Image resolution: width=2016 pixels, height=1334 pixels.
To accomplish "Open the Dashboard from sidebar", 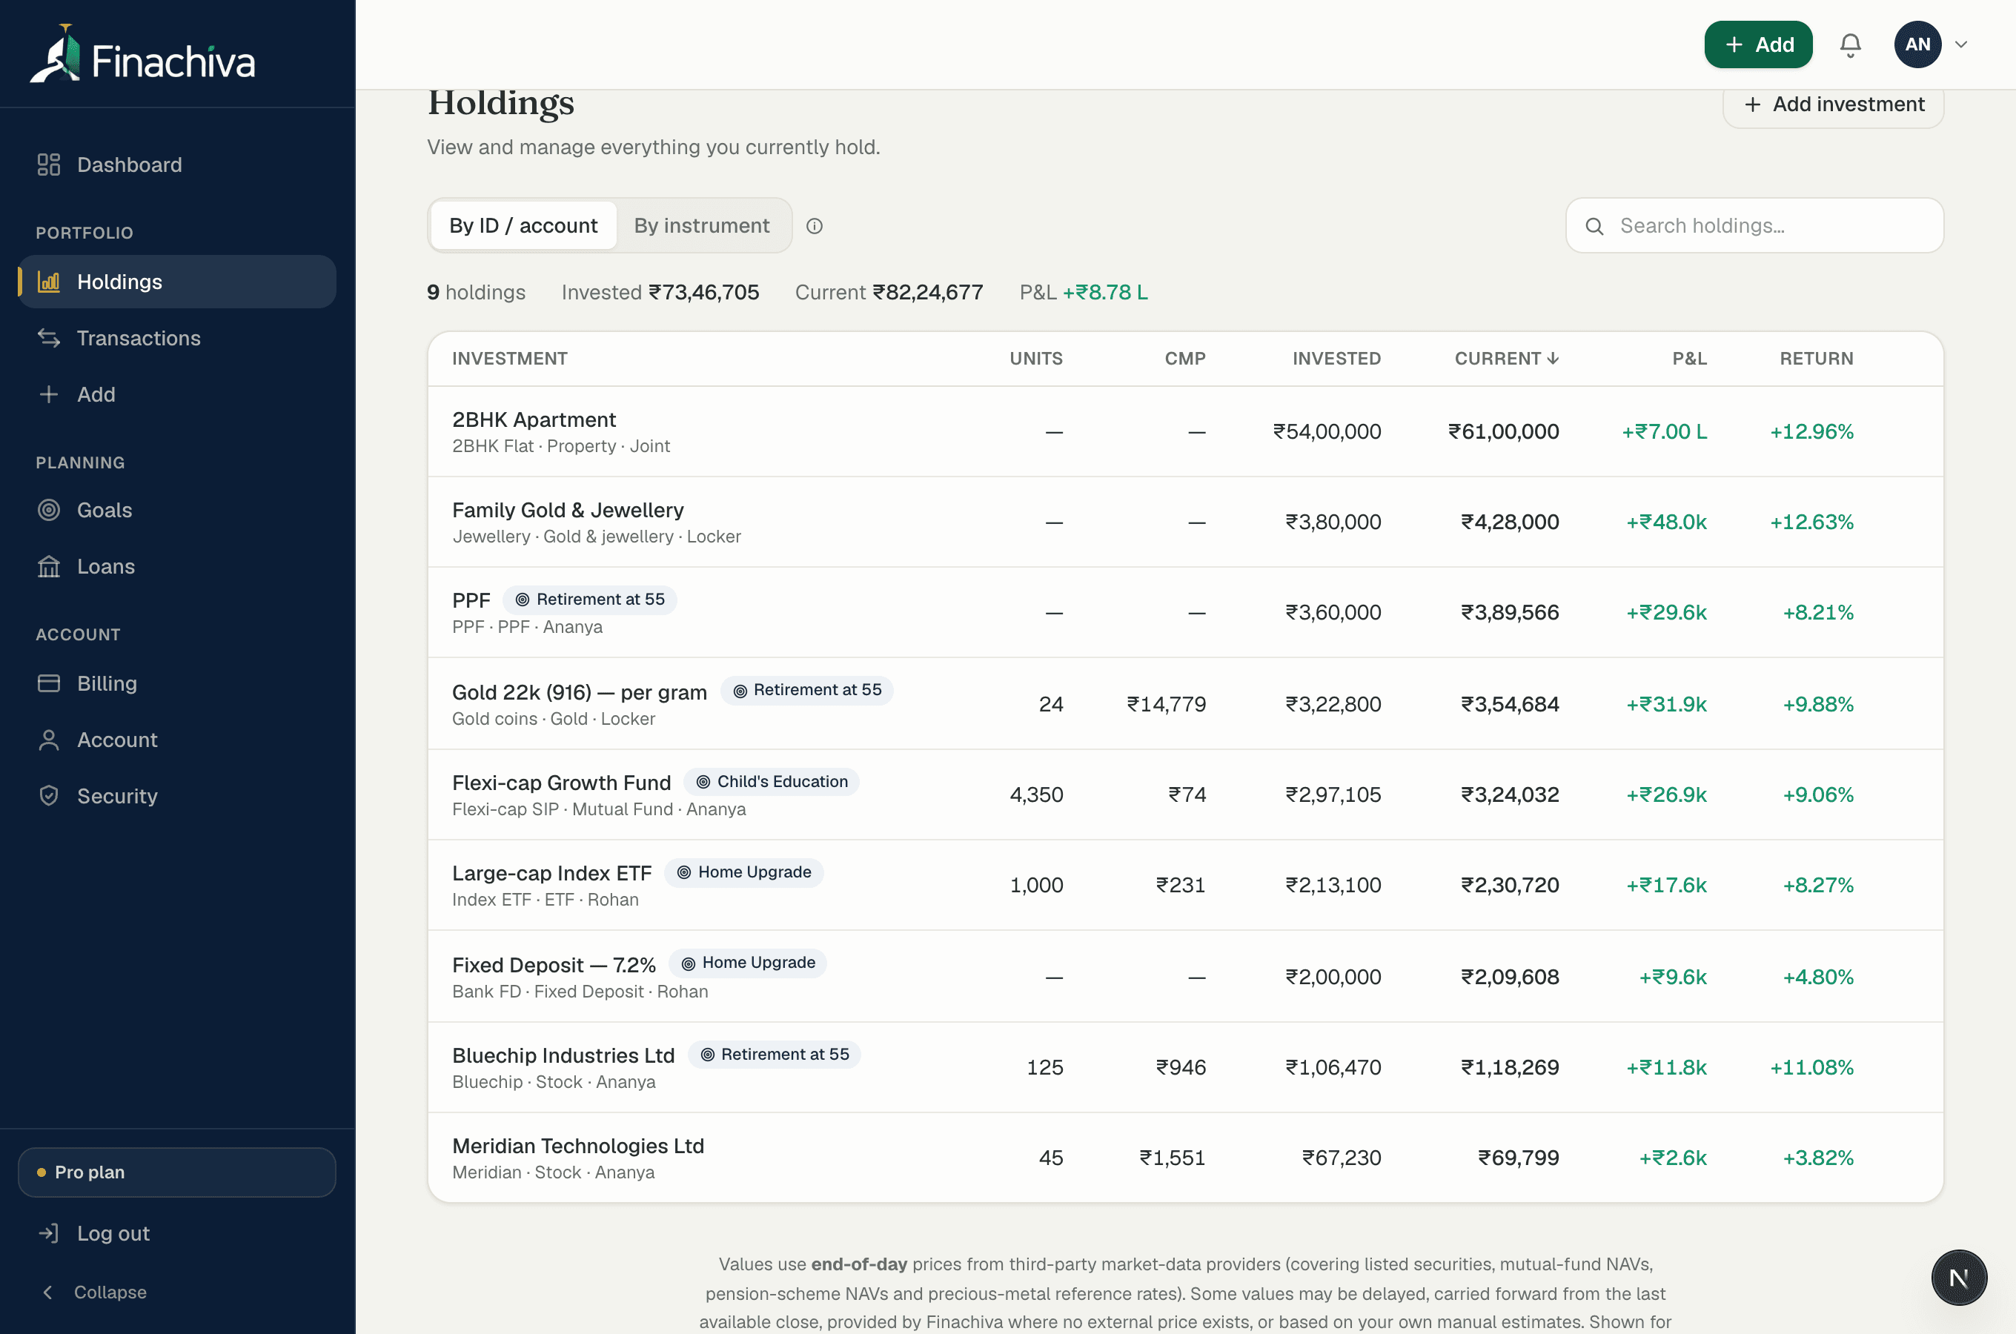I will point(177,165).
